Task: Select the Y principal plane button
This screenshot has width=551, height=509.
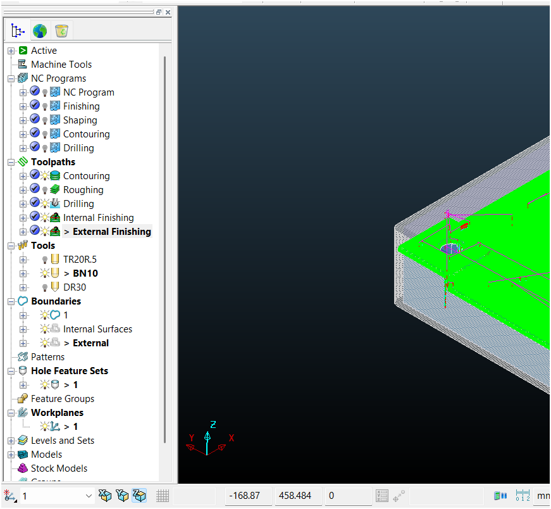Action: [122, 496]
